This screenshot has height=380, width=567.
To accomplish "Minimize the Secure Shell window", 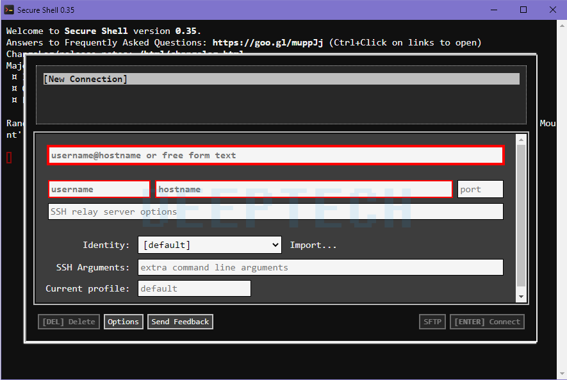I will pyautogui.click(x=494, y=10).
